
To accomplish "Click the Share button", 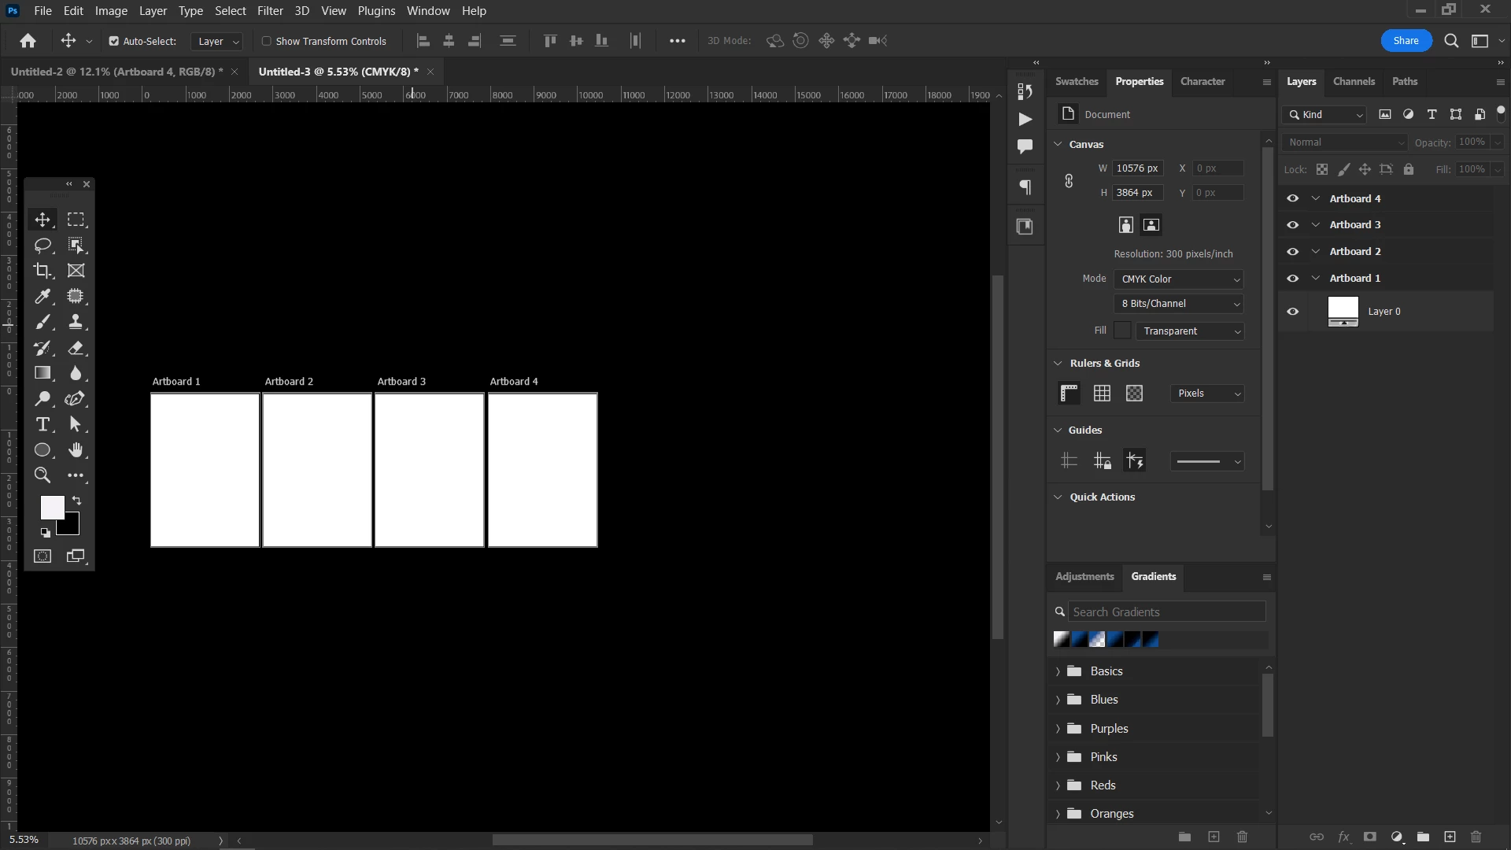I will coord(1406,41).
